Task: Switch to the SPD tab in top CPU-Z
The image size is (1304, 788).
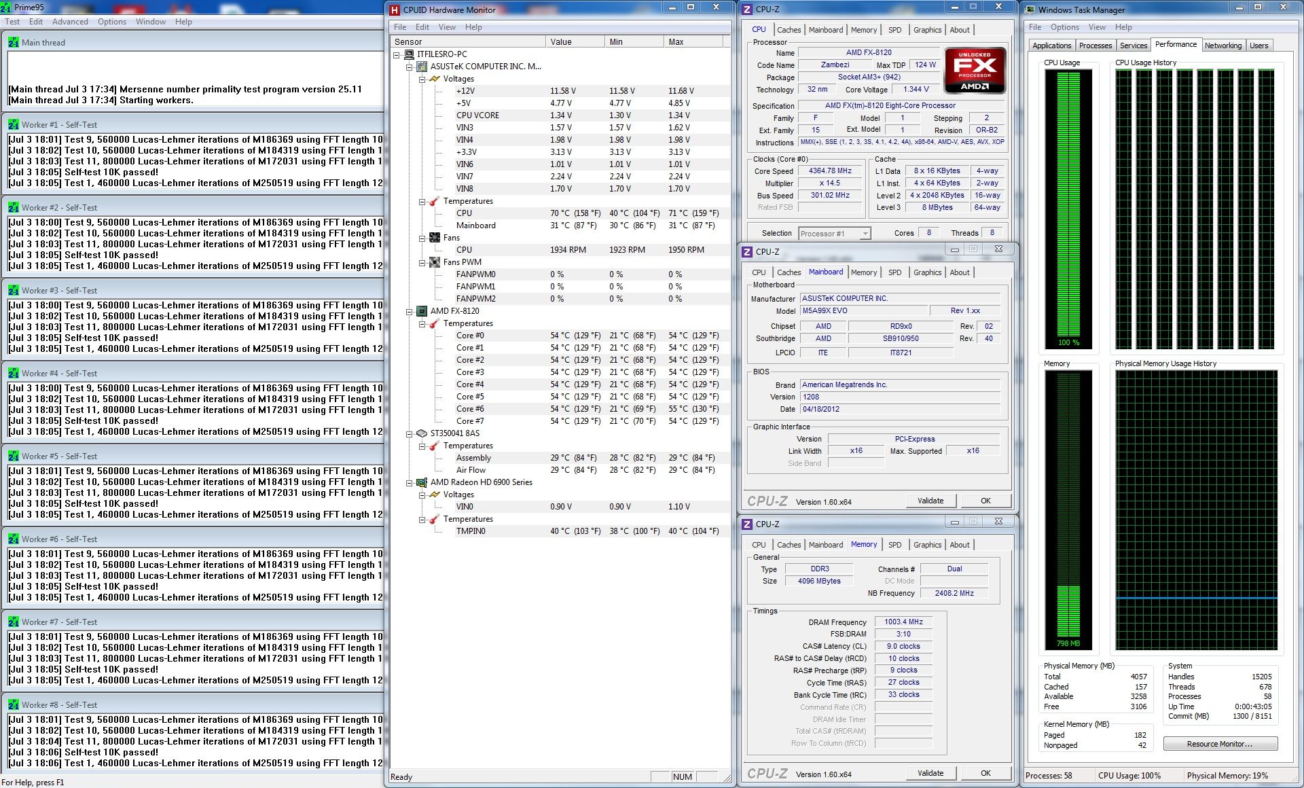Action: point(894,30)
